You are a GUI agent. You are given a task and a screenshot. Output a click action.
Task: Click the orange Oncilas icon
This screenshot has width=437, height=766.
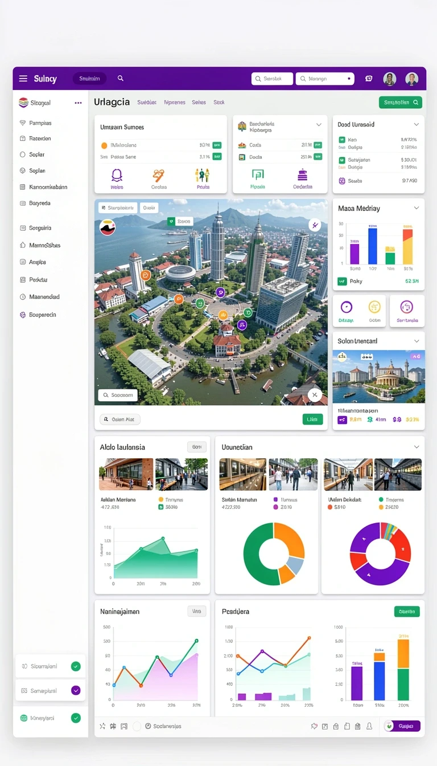(x=159, y=176)
